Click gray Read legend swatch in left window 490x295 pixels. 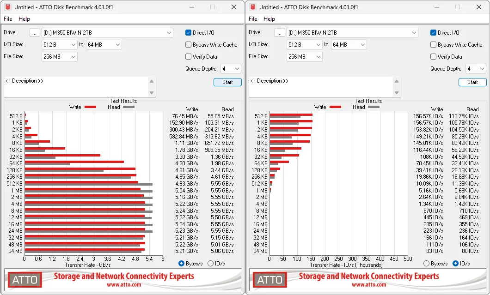[129, 107]
